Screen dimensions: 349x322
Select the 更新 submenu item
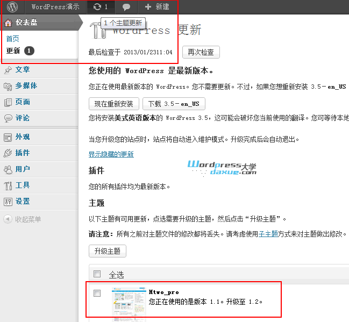tap(13, 51)
